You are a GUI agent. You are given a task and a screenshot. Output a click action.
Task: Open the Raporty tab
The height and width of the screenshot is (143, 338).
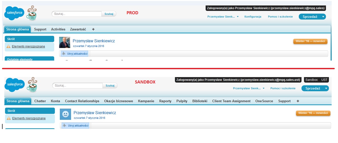165,101
